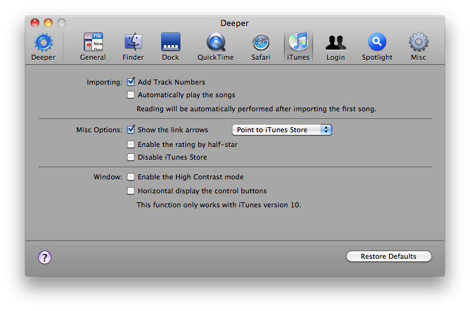Enable the rating by half-star checkbox
The height and width of the screenshot is (311, 470).
coord(131,144)
